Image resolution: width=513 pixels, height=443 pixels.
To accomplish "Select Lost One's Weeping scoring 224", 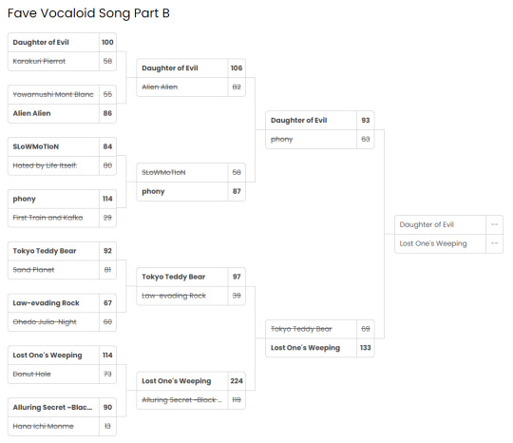I will (x=191, y=381).
